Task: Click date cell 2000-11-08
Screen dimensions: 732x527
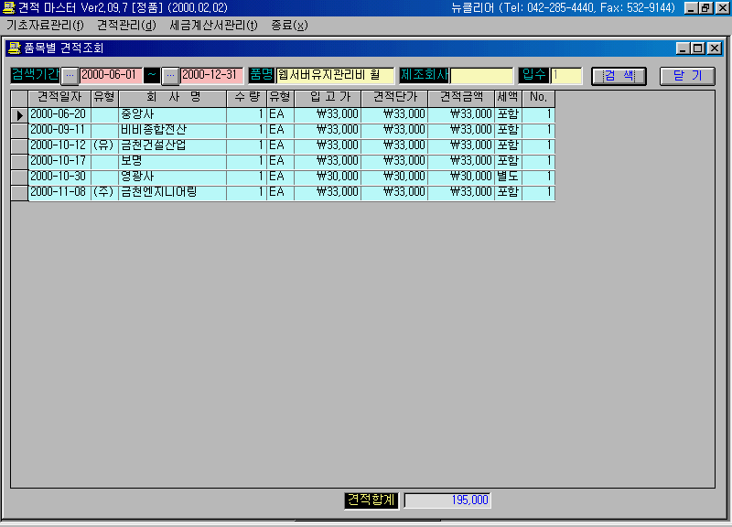Action: click(59, 192)
